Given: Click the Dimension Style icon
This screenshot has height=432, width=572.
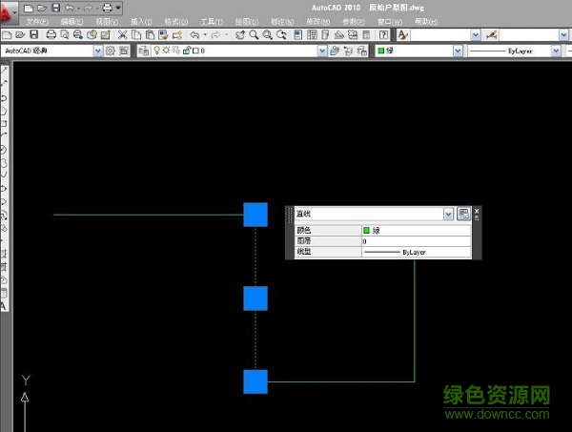Looking at the screenshot, I should click(491, 35).
